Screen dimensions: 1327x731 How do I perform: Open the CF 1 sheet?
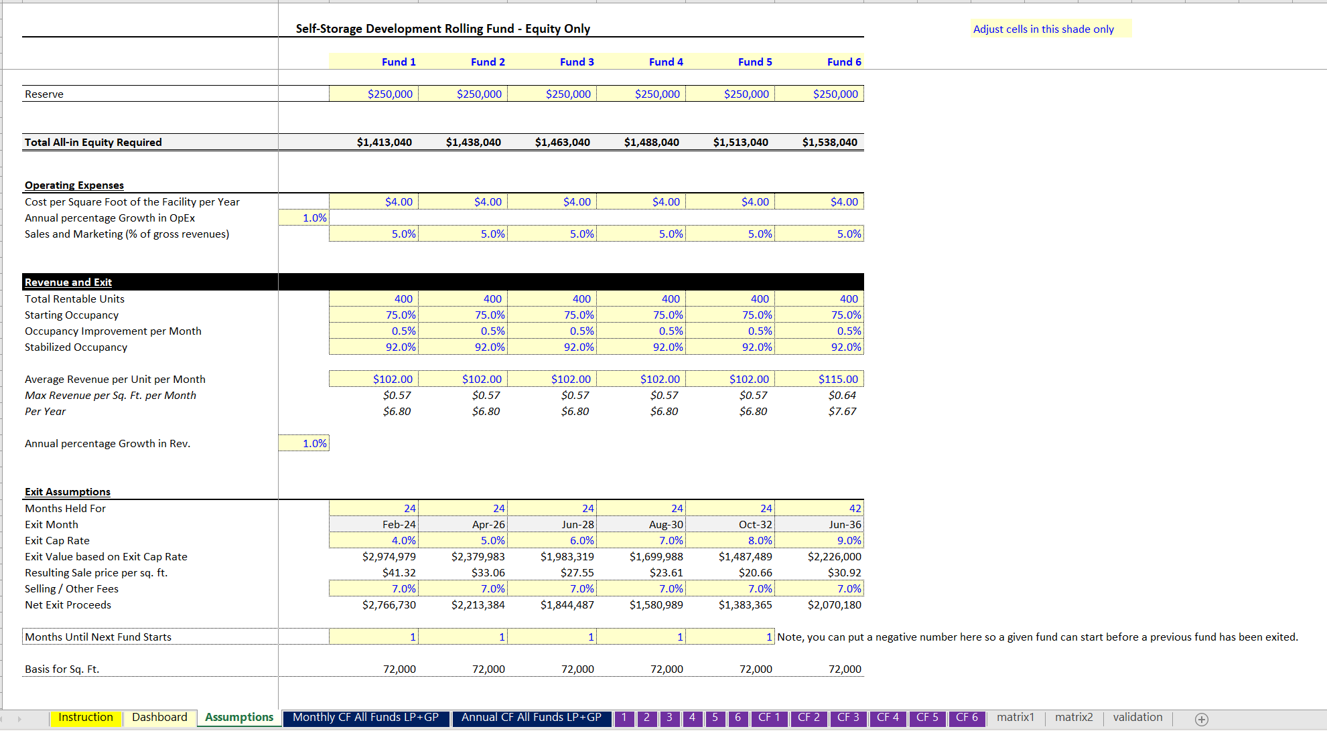(769, 718)
